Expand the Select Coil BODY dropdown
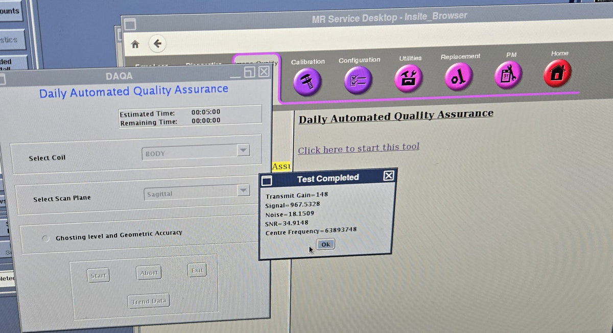613x333 pixels. 244,151
